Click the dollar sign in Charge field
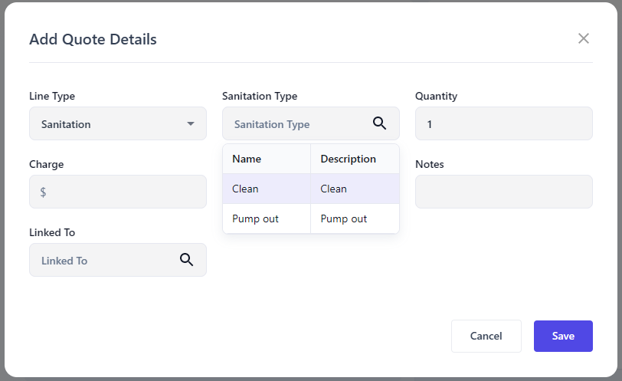This screenshot has width=622, height=381. (43, 192)
